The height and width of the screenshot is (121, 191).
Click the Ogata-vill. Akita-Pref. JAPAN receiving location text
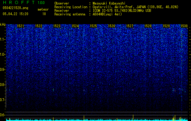tap(135, 7)
